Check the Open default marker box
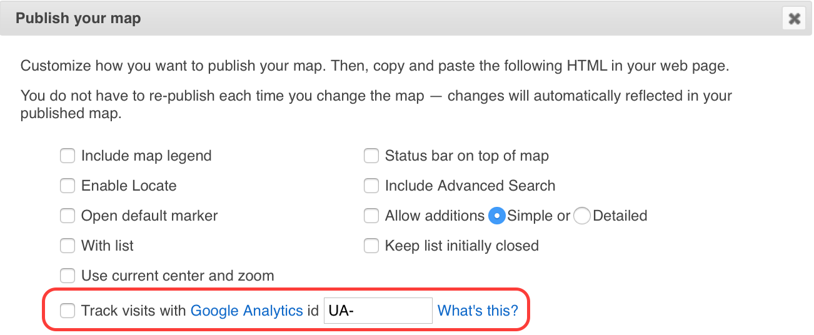Image resolution: width=814 pixels, height=335 pixels. [68, 216]
